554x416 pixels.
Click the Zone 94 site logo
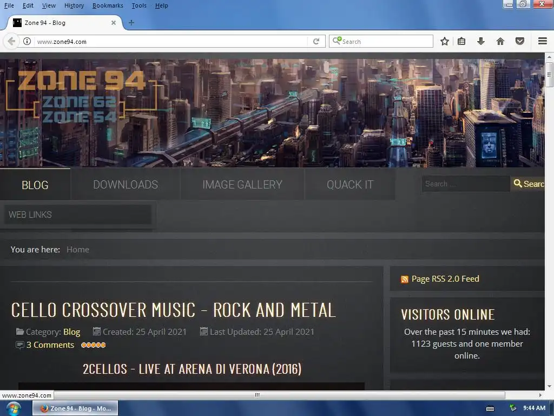point(81,95)
